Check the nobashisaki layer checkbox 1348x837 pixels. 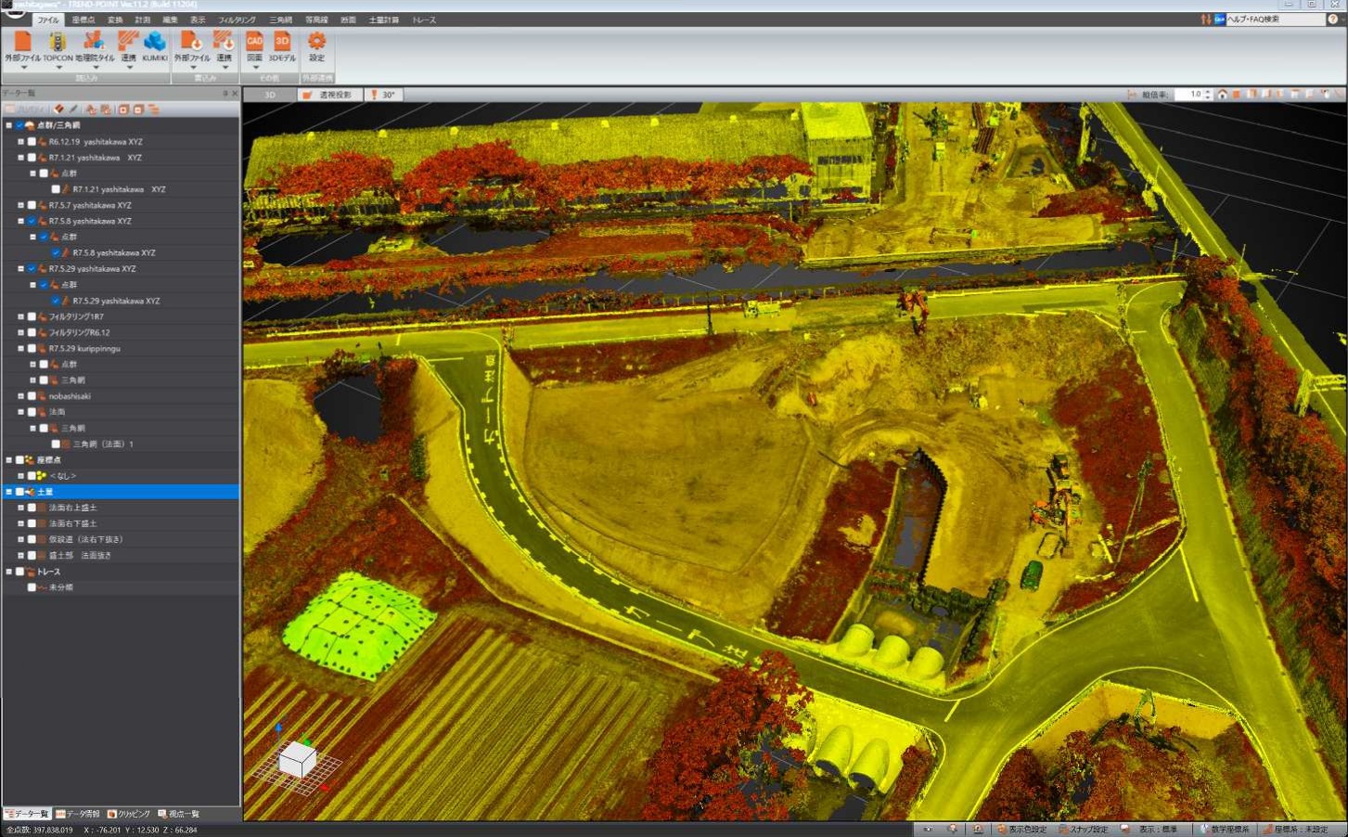tap(32, 396)
